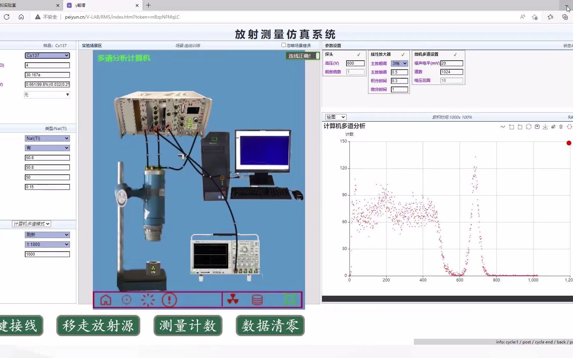Click the chart refresh restore icon
The image size is (573, 358).
click(529, 127)
